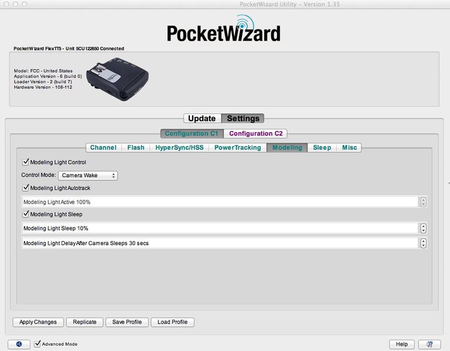Screen dimensions: 450x351
Task: Toggle the Advanced Mode checkbox
Action: pos(38,343)
